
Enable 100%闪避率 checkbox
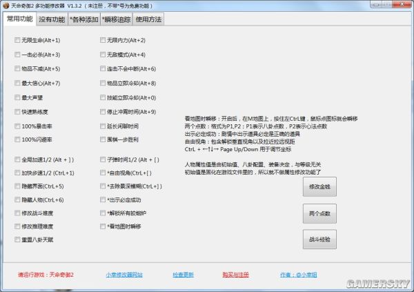pyautogui.click(x=17, y=139)
